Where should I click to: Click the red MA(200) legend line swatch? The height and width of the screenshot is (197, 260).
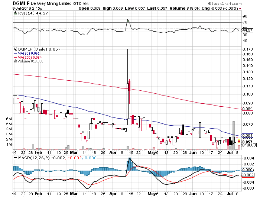coord(16,57)
